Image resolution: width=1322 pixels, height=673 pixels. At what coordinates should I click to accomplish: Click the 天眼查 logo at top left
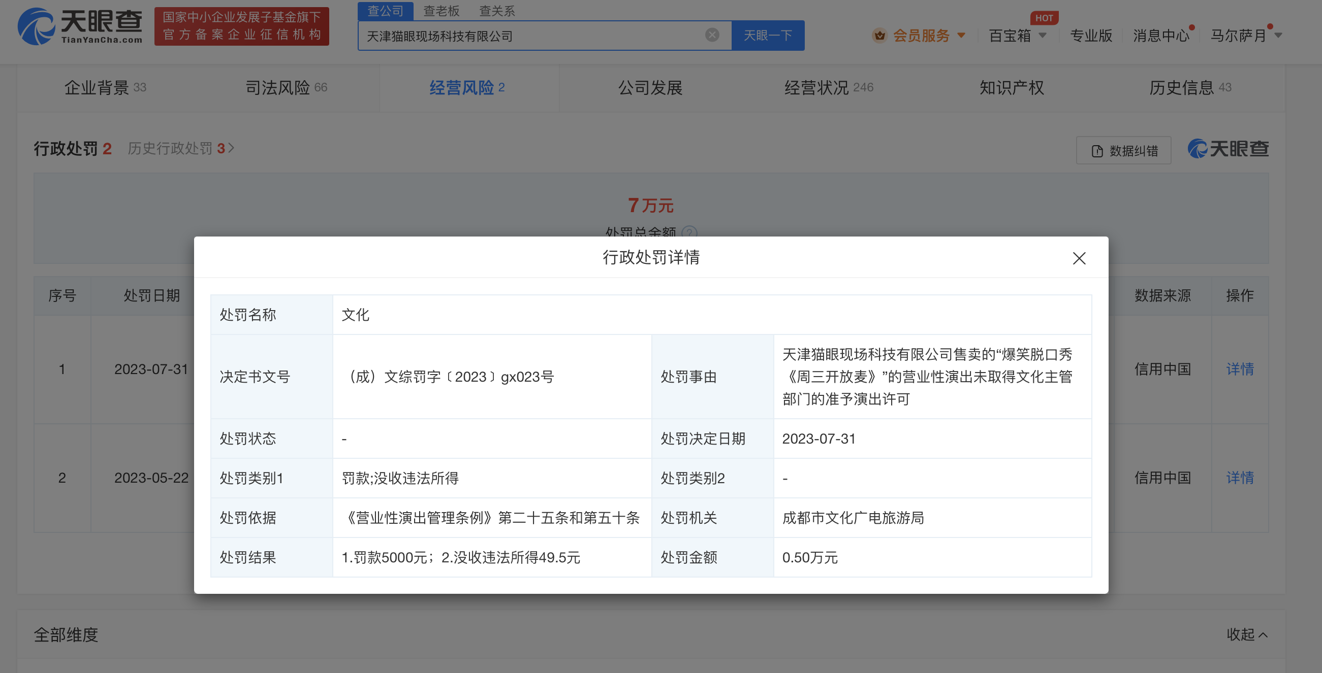click(x=81, y=25)
